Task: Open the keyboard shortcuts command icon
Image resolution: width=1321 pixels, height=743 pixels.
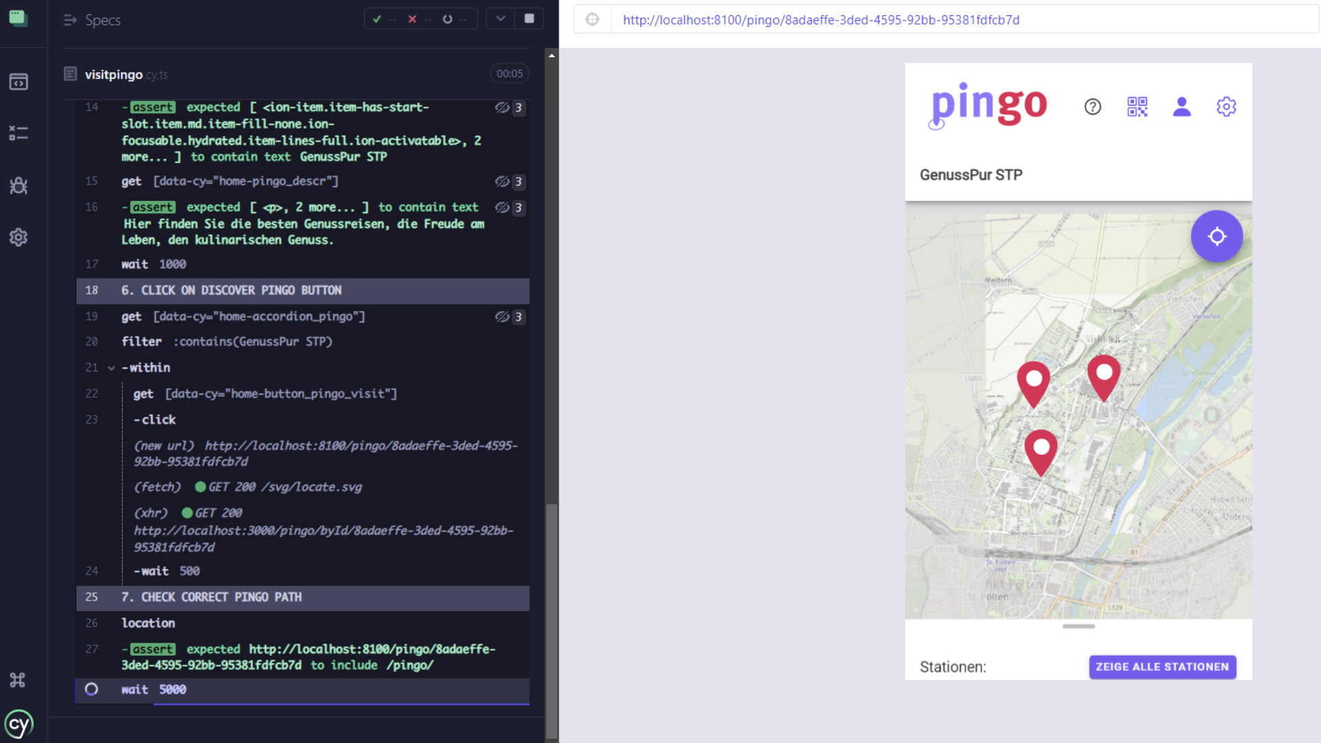Action: 18,680
